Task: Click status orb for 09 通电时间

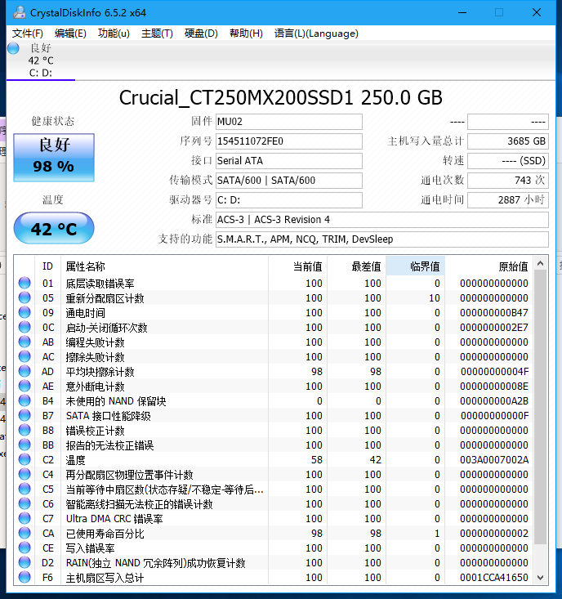Action: (x=25, y=312)
